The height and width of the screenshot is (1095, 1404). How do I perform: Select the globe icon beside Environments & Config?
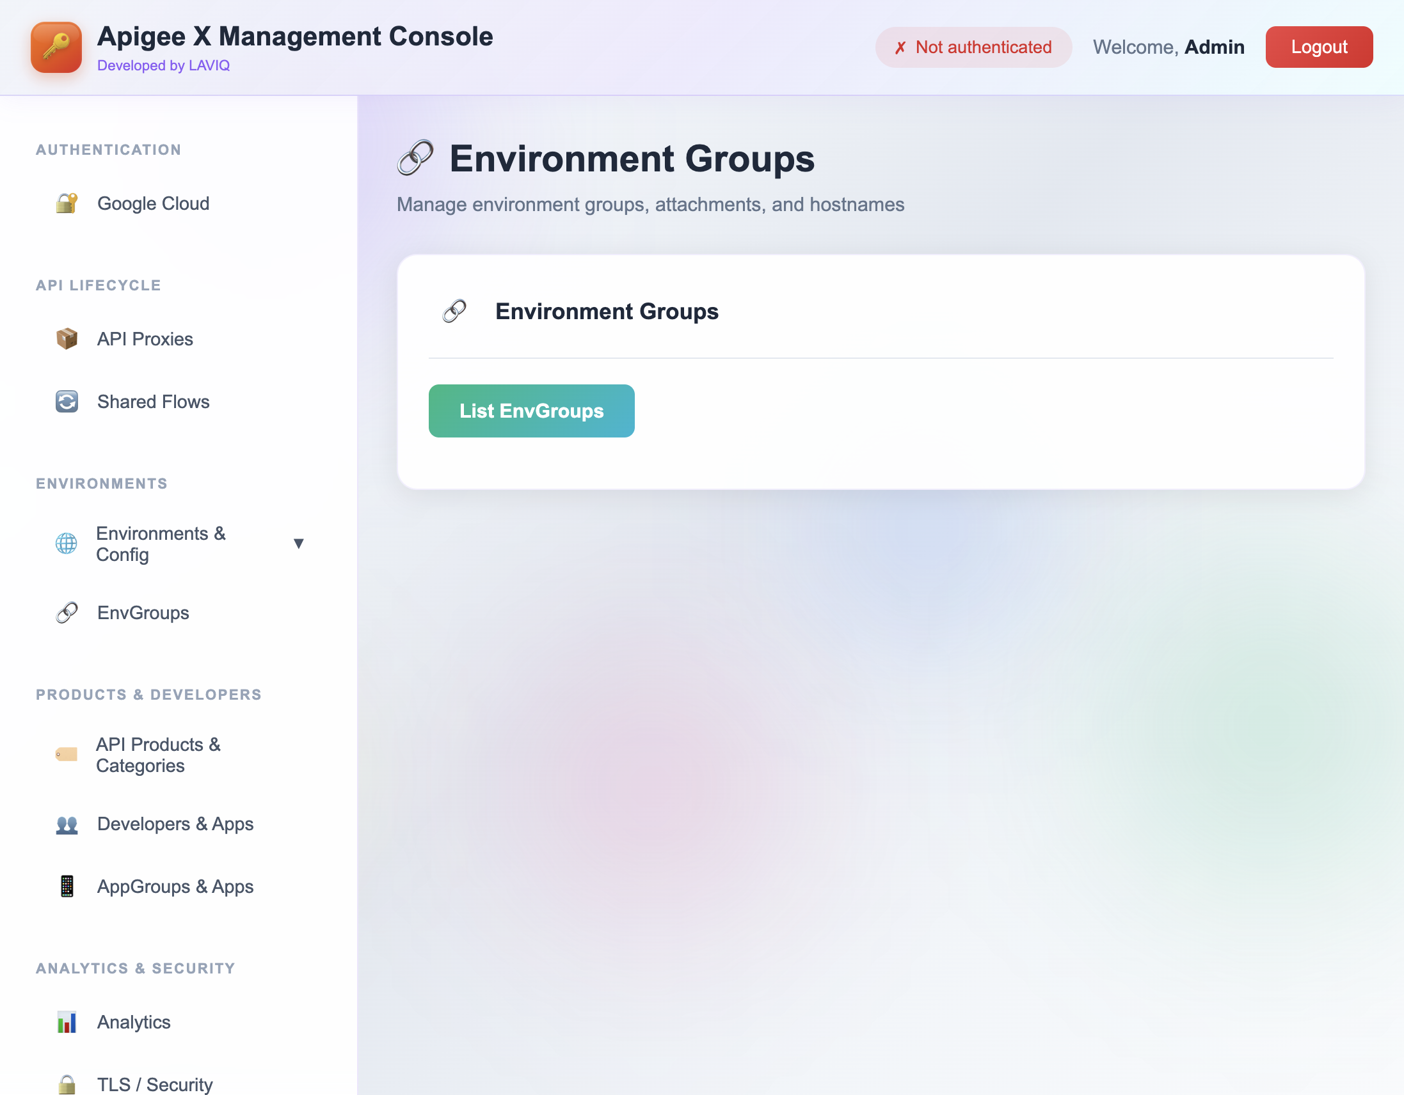[66, 544]
